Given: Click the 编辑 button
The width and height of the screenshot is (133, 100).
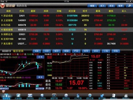Looking at the screenshot, I should pos(92,6).
